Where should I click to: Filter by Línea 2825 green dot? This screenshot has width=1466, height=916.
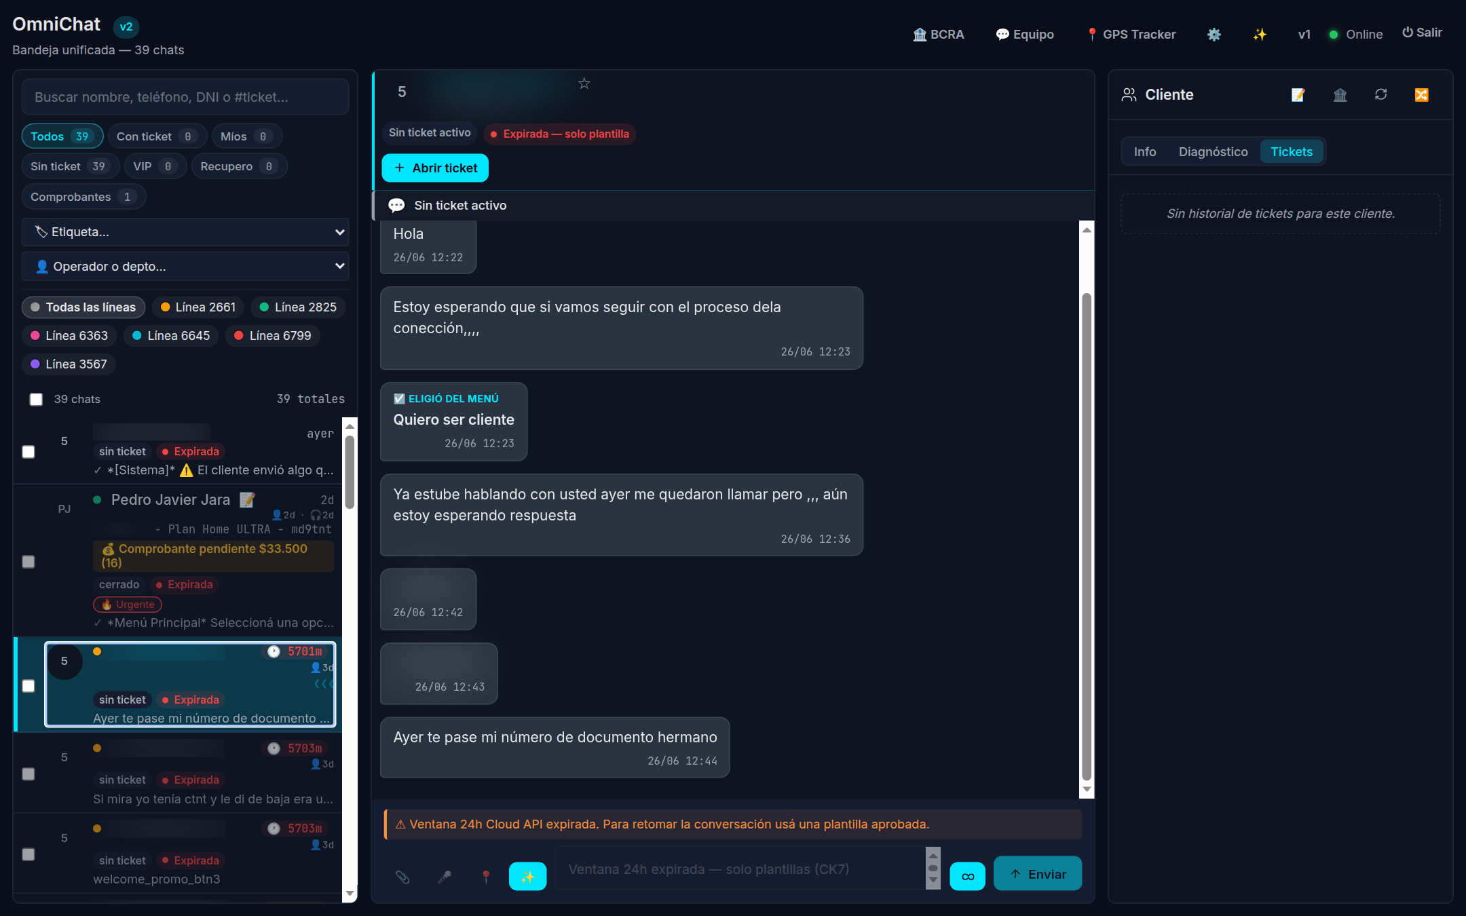pyautogui.click(x=298, y=307)
